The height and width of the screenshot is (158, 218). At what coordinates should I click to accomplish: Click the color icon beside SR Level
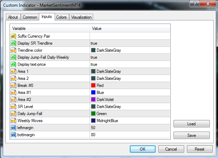click(x=13, y=107)
